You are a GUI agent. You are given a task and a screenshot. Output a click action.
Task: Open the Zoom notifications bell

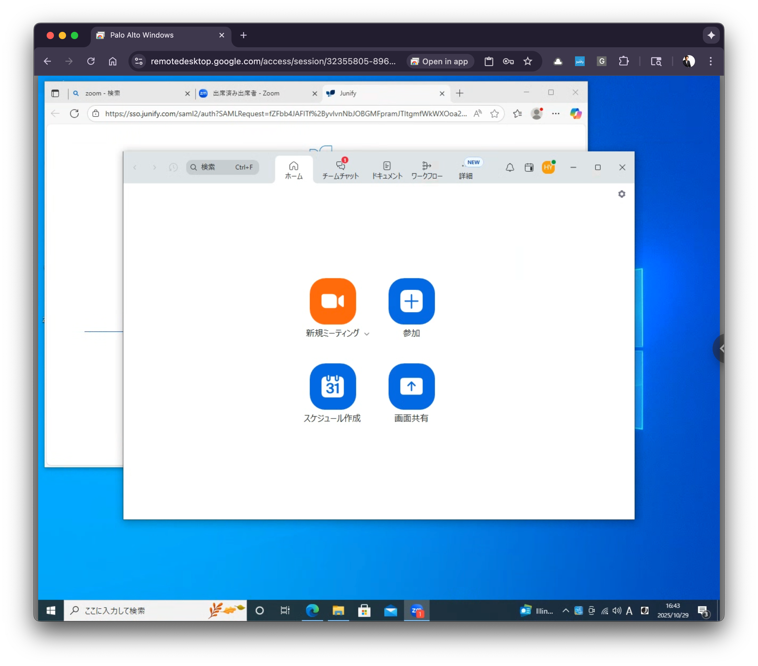coord(510,168)
